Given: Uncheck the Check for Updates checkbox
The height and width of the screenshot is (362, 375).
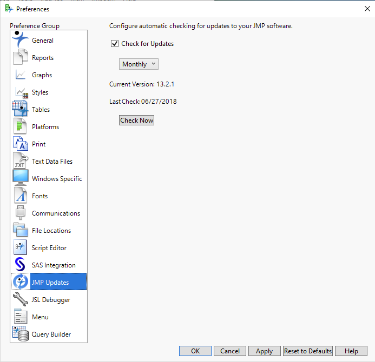Looking at the screenshot, I should tap(115, 43).
